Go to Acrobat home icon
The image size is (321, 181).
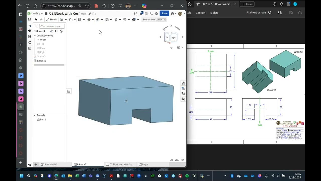(190, 4)
